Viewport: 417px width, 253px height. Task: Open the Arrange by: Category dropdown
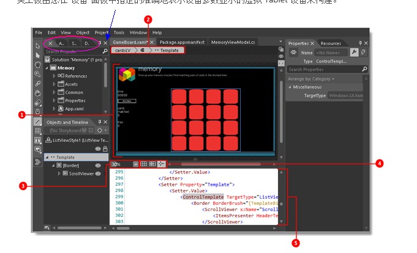tap(311, 79)
